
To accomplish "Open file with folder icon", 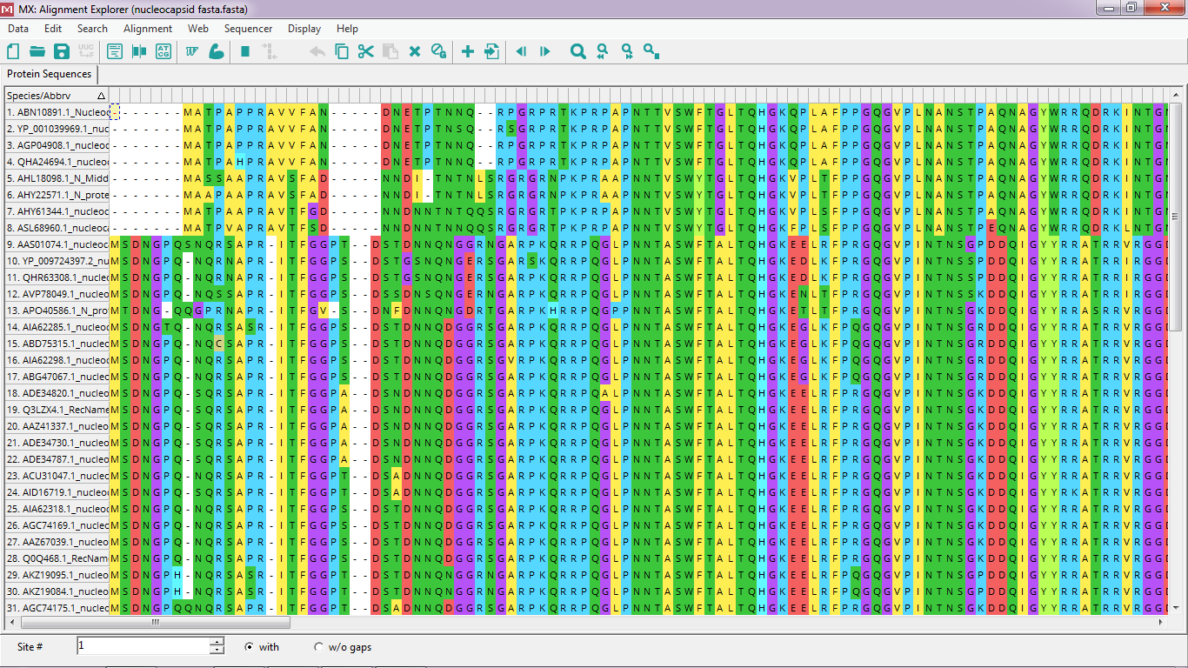I will (37, 52).
